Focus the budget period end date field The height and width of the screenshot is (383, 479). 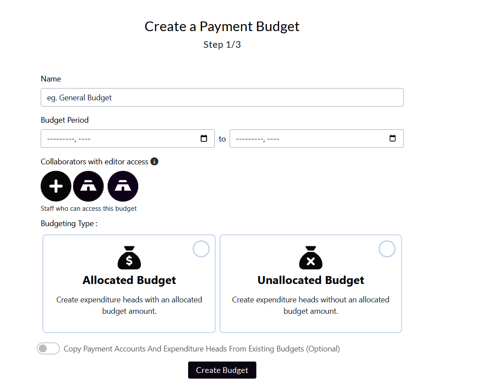click(x=306, y=138)
